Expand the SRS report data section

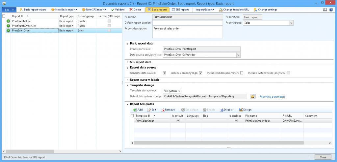tap(127, 62)
